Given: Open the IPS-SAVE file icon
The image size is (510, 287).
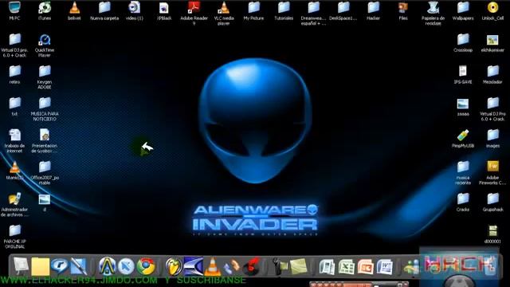Looking at the screenshot, I should click(x=463, y=72).
